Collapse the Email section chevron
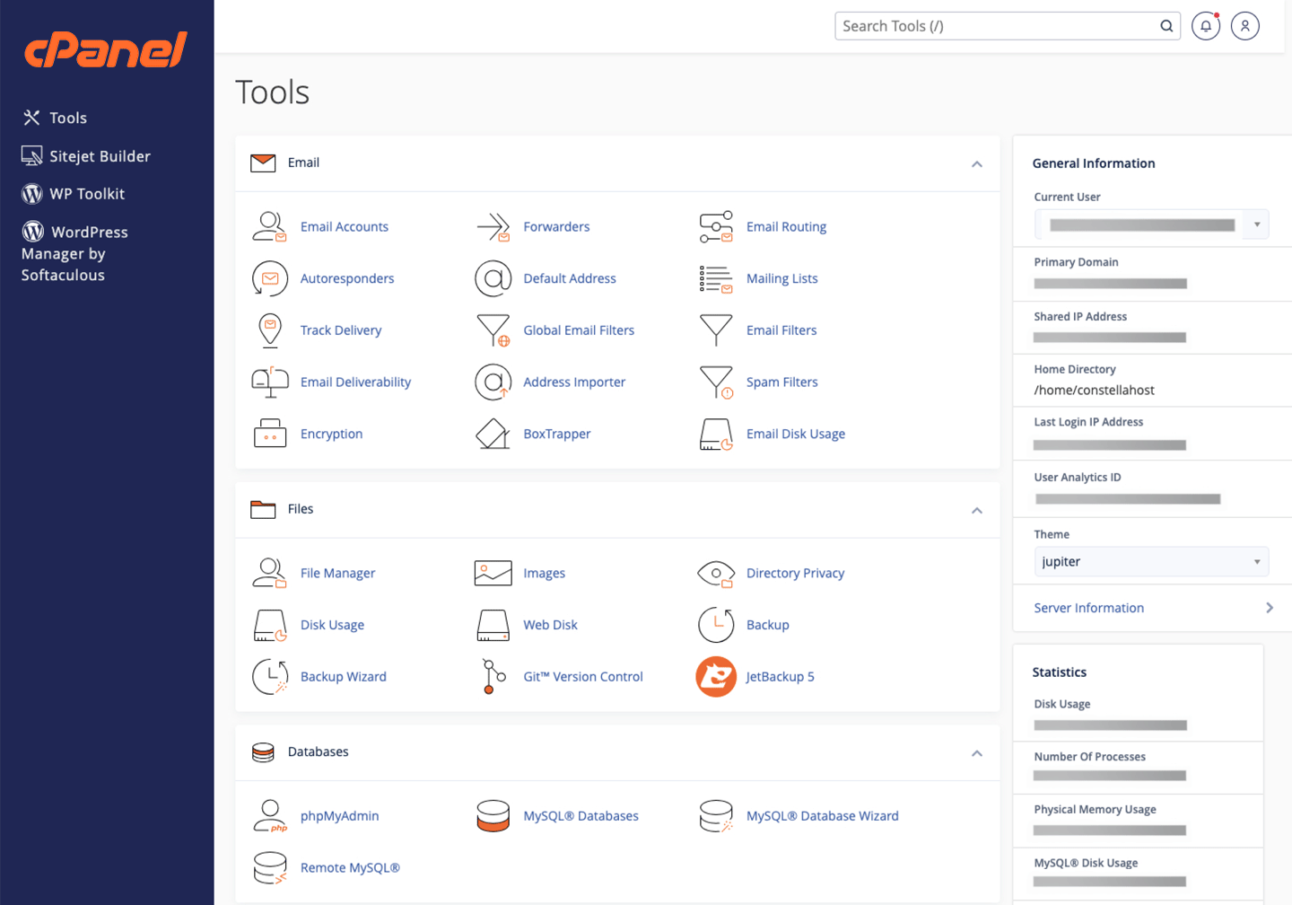This screenshot has height=905, width=1292. pyautogui.click(x=977, y=164)
